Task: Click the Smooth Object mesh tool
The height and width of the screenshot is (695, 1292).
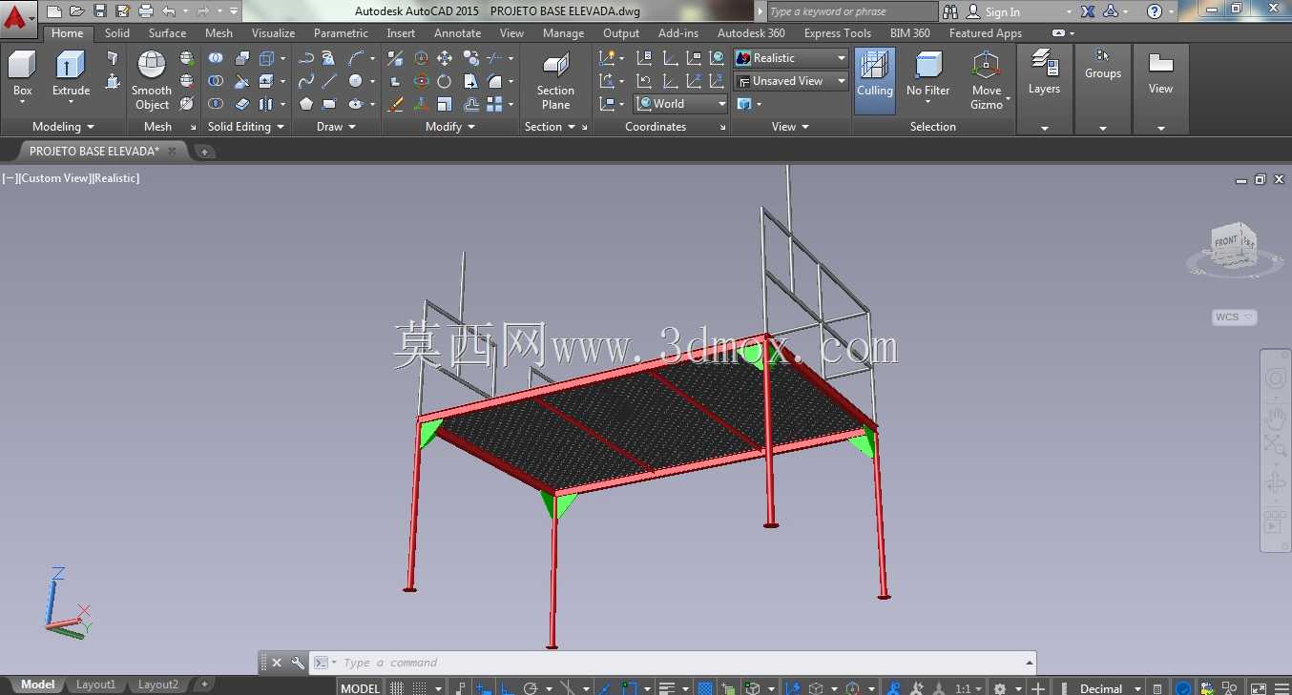Action: [152, 80]
